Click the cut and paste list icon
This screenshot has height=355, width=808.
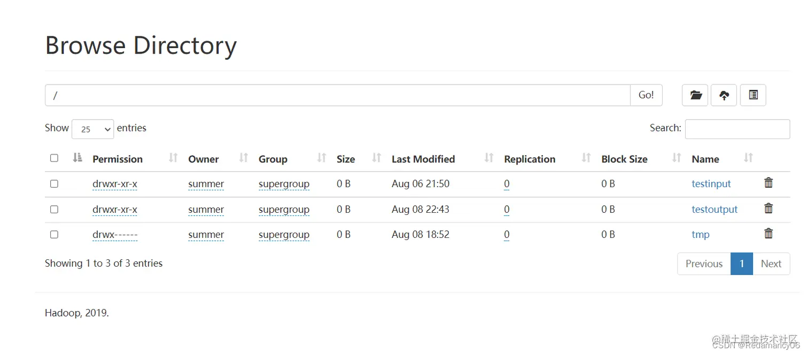pyautogui.click(x=753, y=95)
